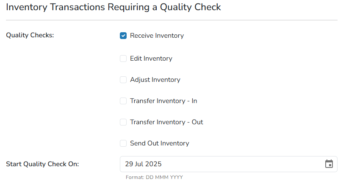
Task: Click the Format: DD MMM YYYY hint
Action: point(154,177)
